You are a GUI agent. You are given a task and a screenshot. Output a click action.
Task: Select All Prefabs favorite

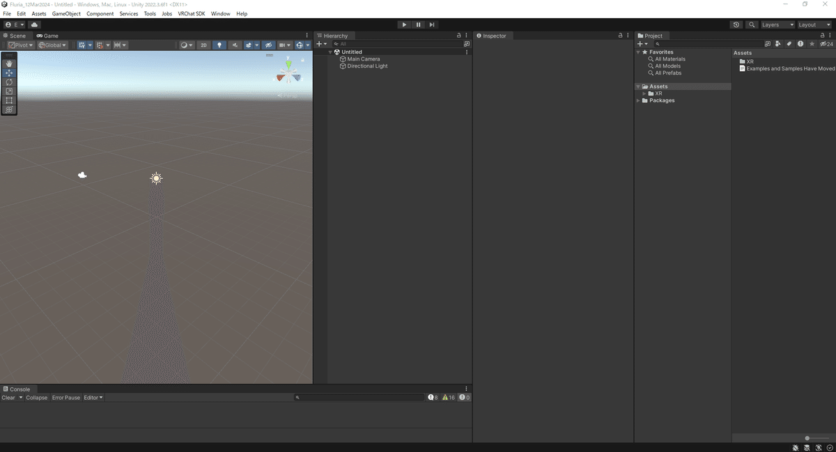(668, 73)
